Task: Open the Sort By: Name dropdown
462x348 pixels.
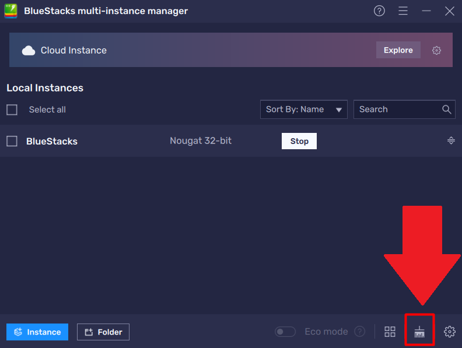Action: point(303,110)
